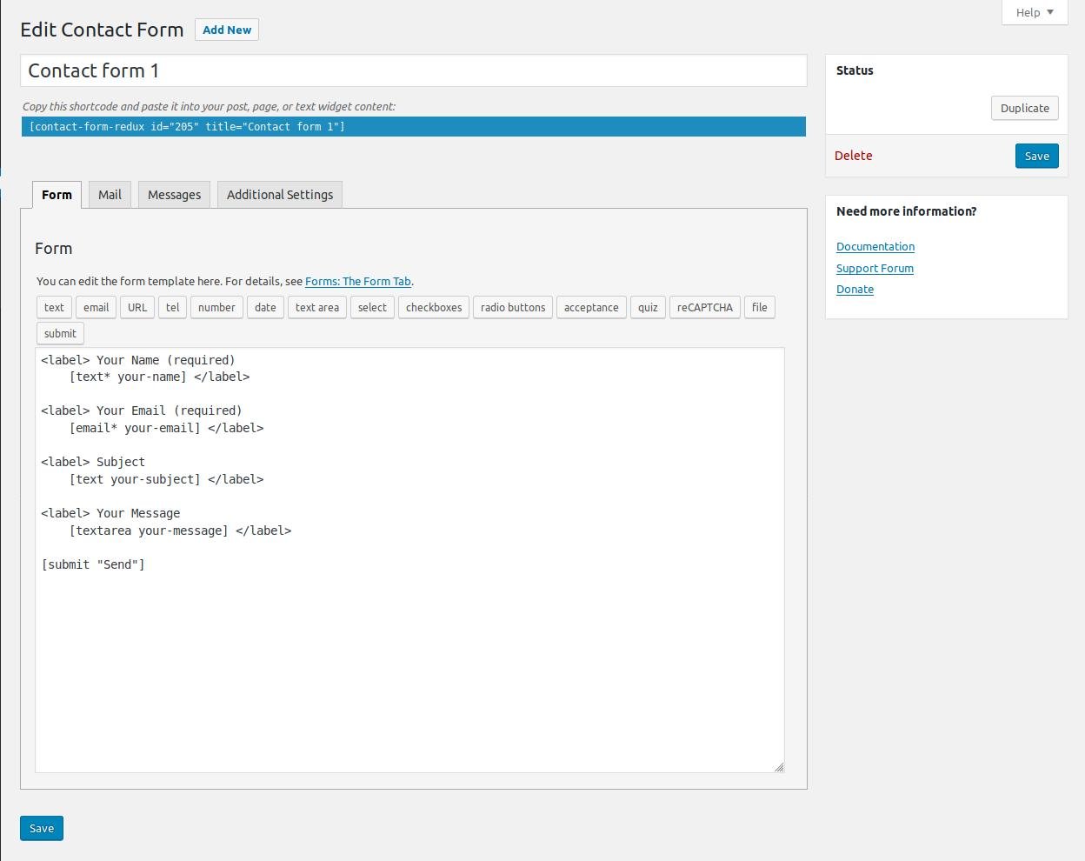Insert a checkboxes tag
Screen dimensions: 1085x861
434,308
